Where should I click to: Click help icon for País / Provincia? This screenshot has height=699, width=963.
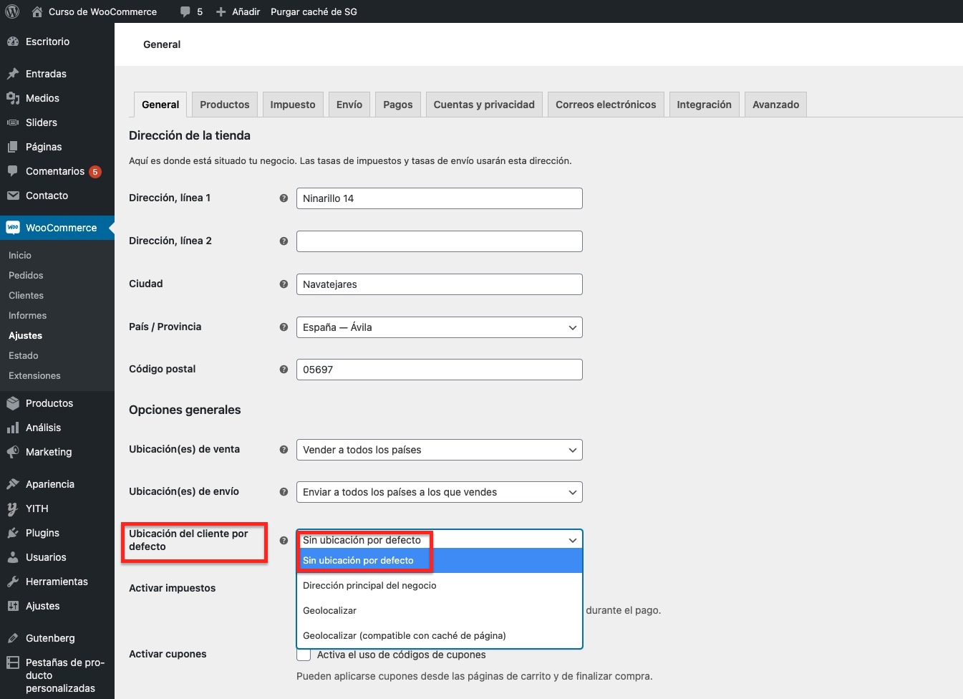pyautogui.click(x=284, y=327)
